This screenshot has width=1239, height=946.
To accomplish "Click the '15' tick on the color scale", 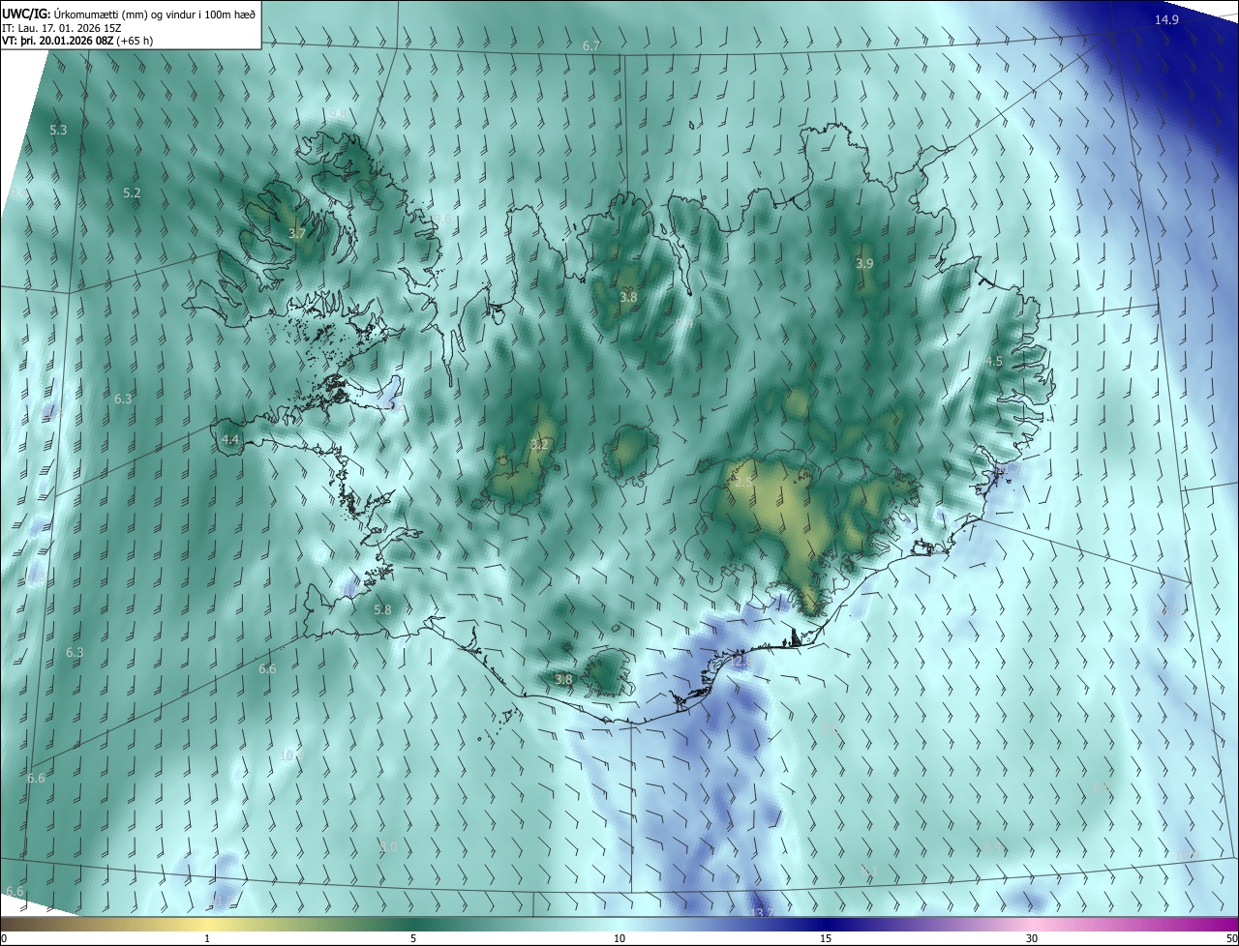I will pos(826,938).
